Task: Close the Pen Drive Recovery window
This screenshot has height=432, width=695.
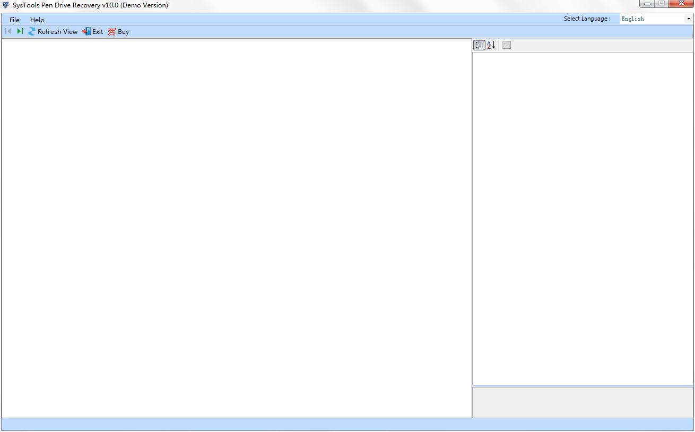Action: [681, 4]
